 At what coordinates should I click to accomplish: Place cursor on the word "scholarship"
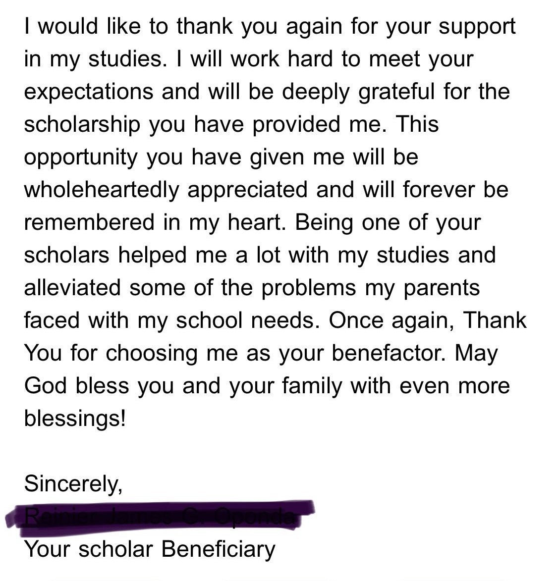82,125
